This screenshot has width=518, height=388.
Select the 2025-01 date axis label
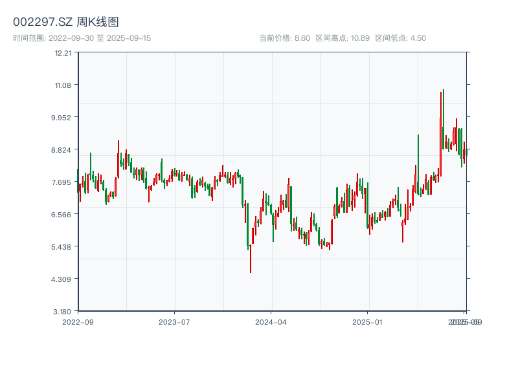[x=368, y=321]
